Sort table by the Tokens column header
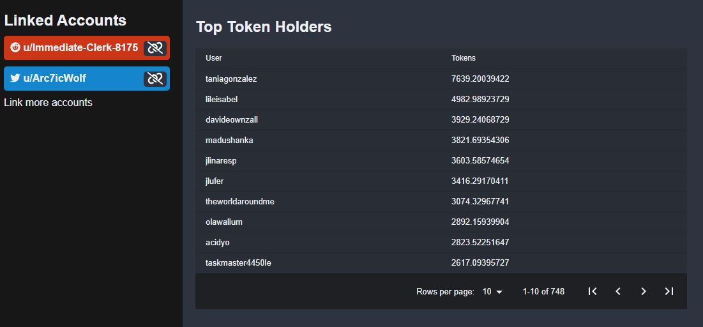703x327 pixels. pyautogui.click(x=463, y=58)
